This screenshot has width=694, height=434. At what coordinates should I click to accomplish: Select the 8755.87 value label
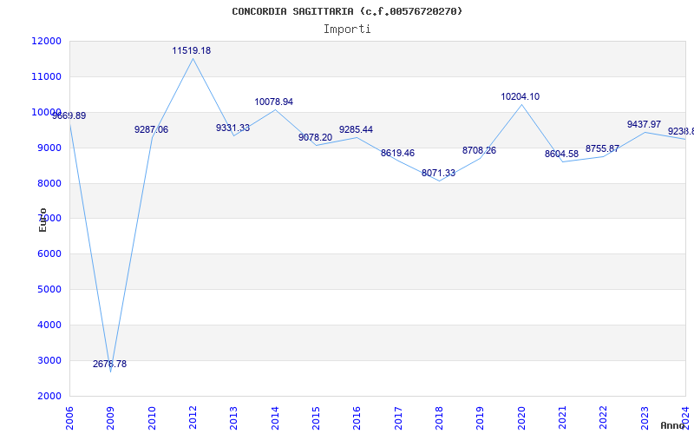click(x=602, y=148)
